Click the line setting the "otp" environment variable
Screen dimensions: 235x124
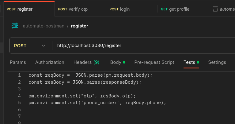coord(82,96)
